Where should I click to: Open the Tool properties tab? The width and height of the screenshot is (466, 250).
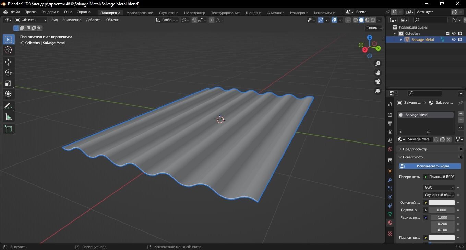click(x=390, y=104)
